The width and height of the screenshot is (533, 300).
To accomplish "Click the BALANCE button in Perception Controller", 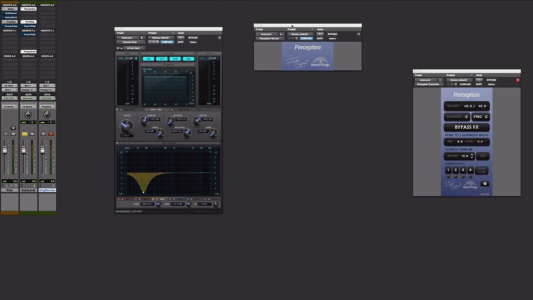I will 457,117.
